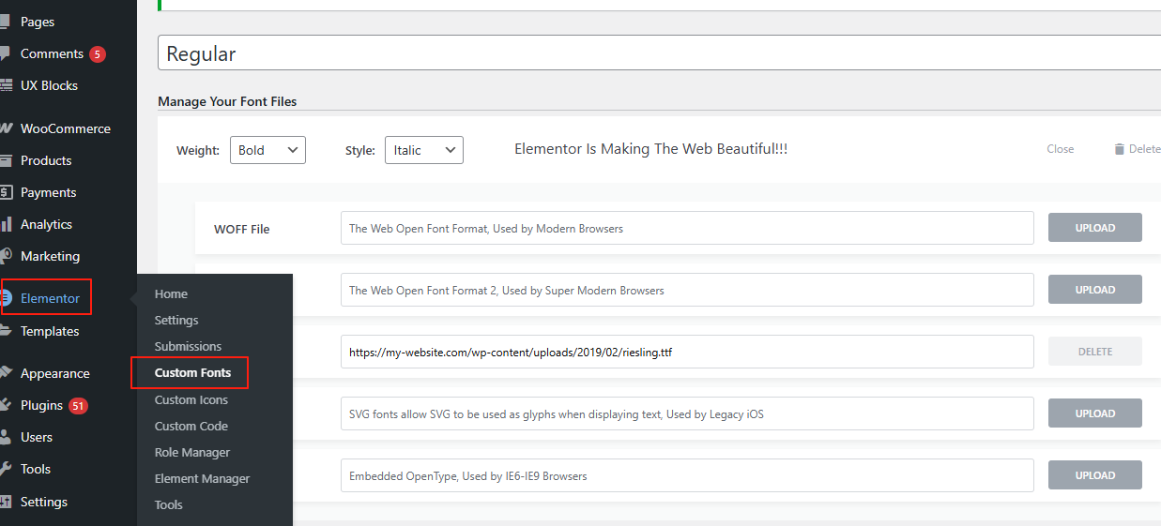Select Custom Fonts in Elementor submenu
Image resolution: width=1161 pixels, height=526 pixels.
coord(192,372)
